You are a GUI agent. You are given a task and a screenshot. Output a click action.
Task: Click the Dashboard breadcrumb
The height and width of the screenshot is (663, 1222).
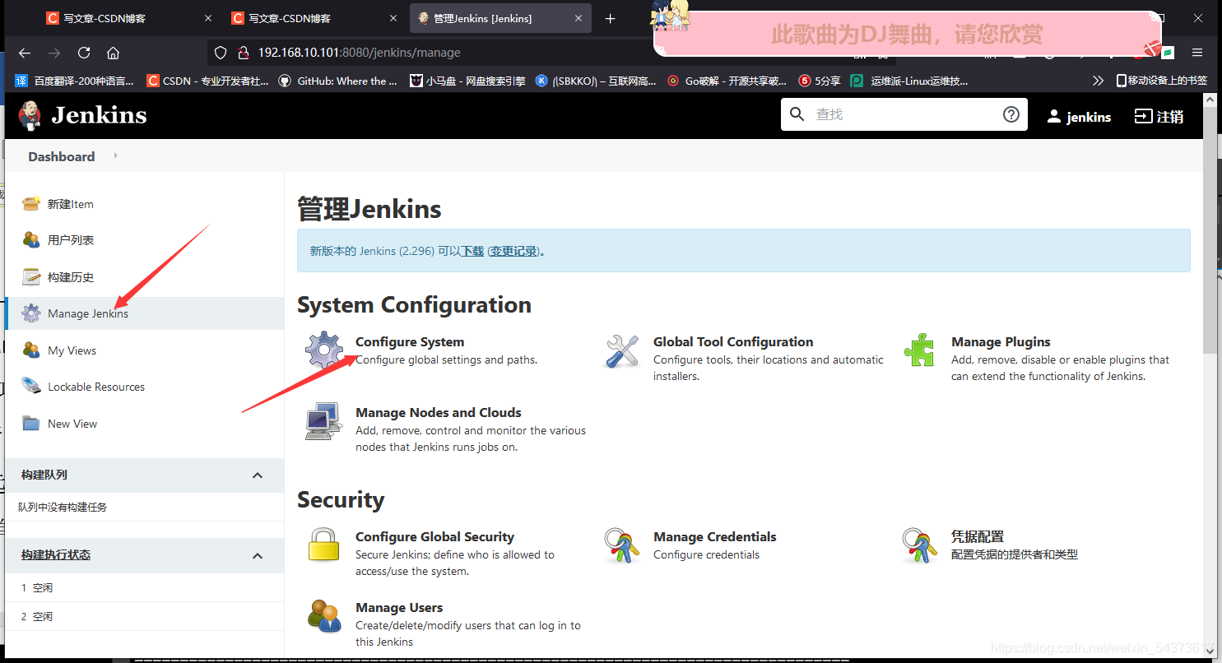pyautogui.click(x=61, y=156)
